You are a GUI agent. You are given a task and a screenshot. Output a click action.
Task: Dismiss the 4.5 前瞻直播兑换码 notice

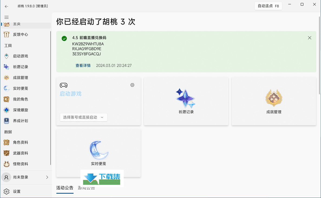click(310, 38)
